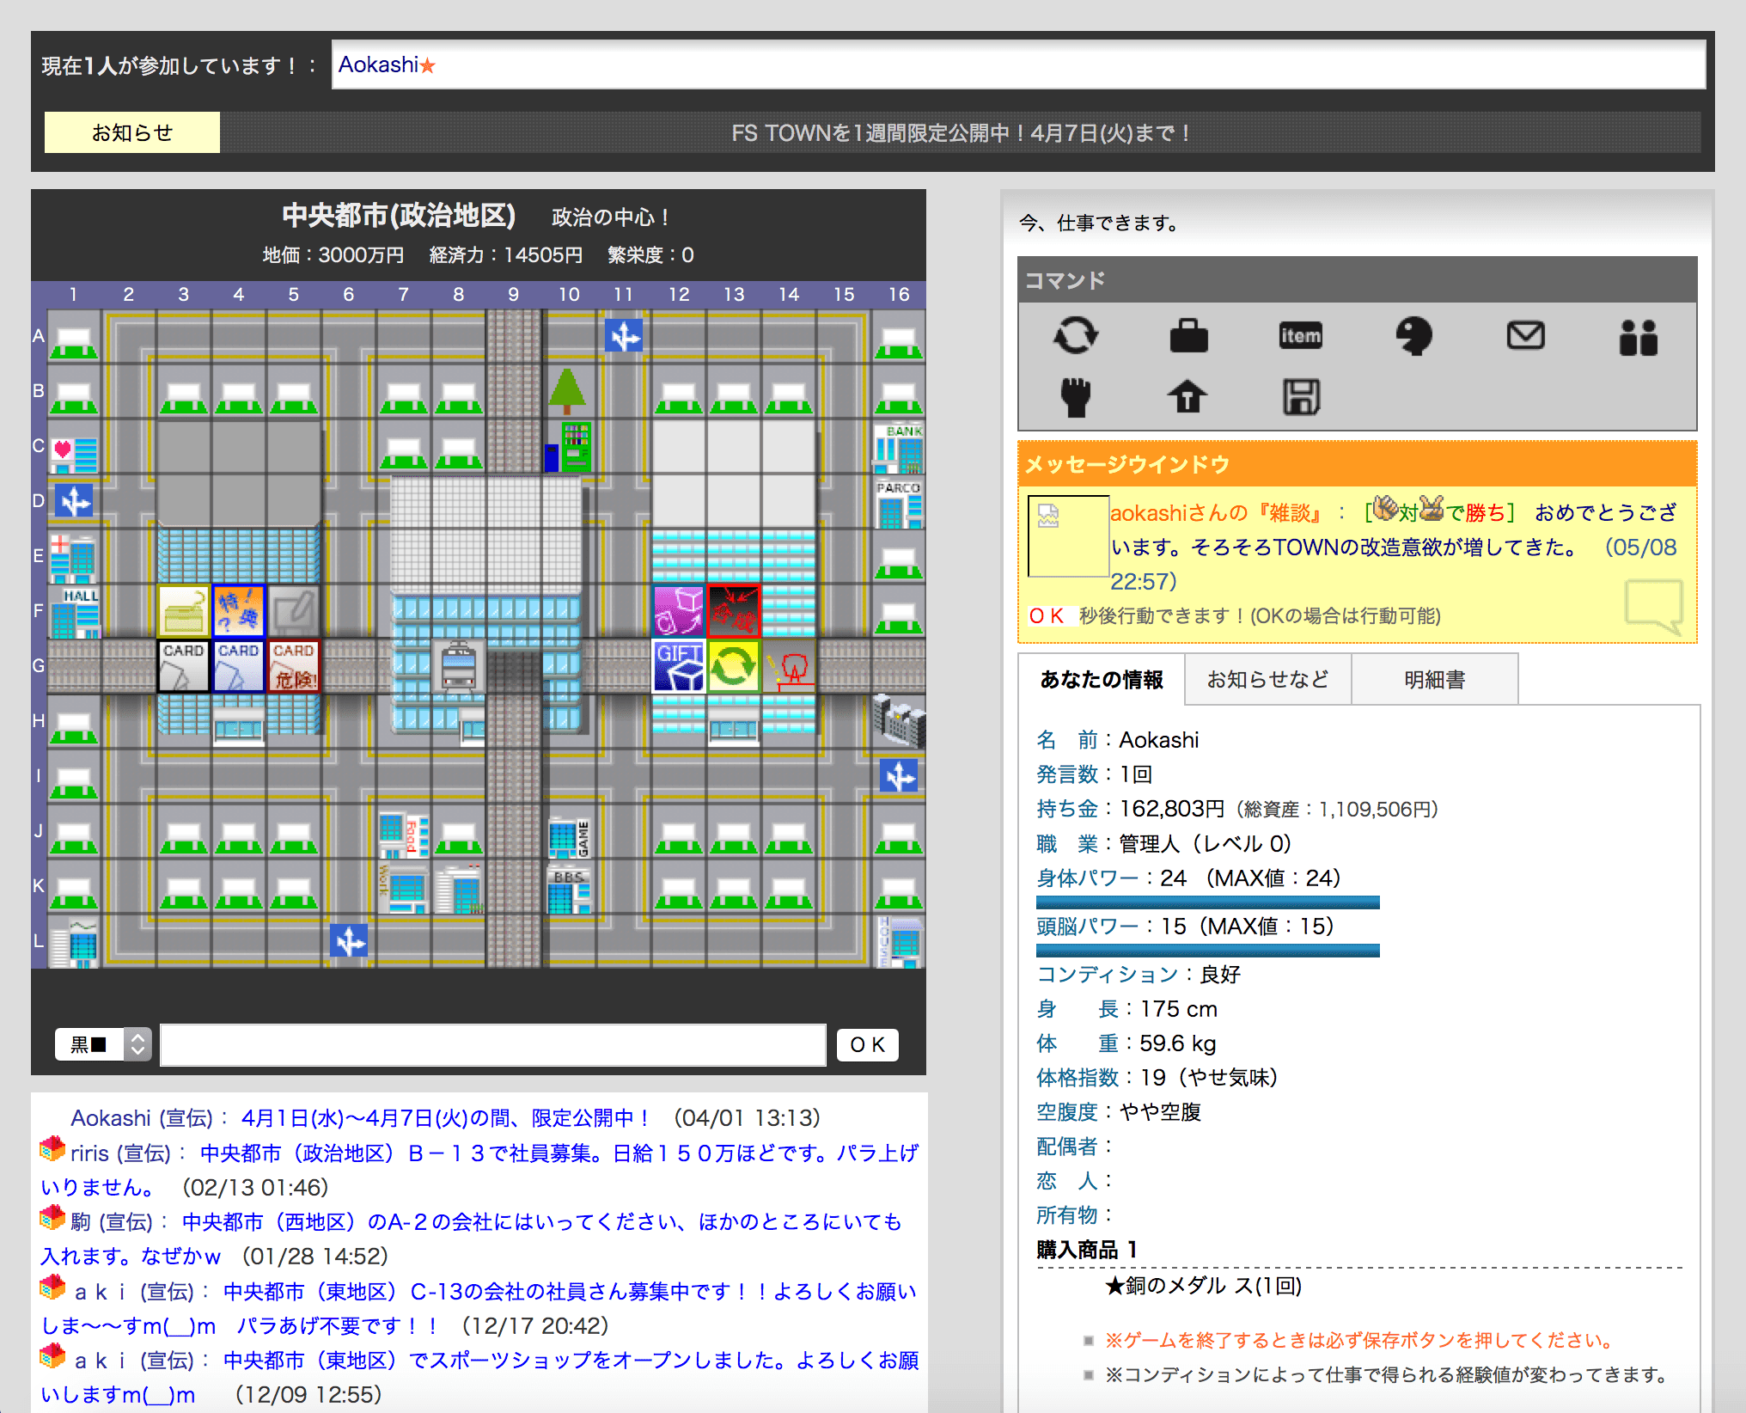Click the house-arrow home command icon
This screenshot has height=1413, width=1746.
click(1187, 397)
